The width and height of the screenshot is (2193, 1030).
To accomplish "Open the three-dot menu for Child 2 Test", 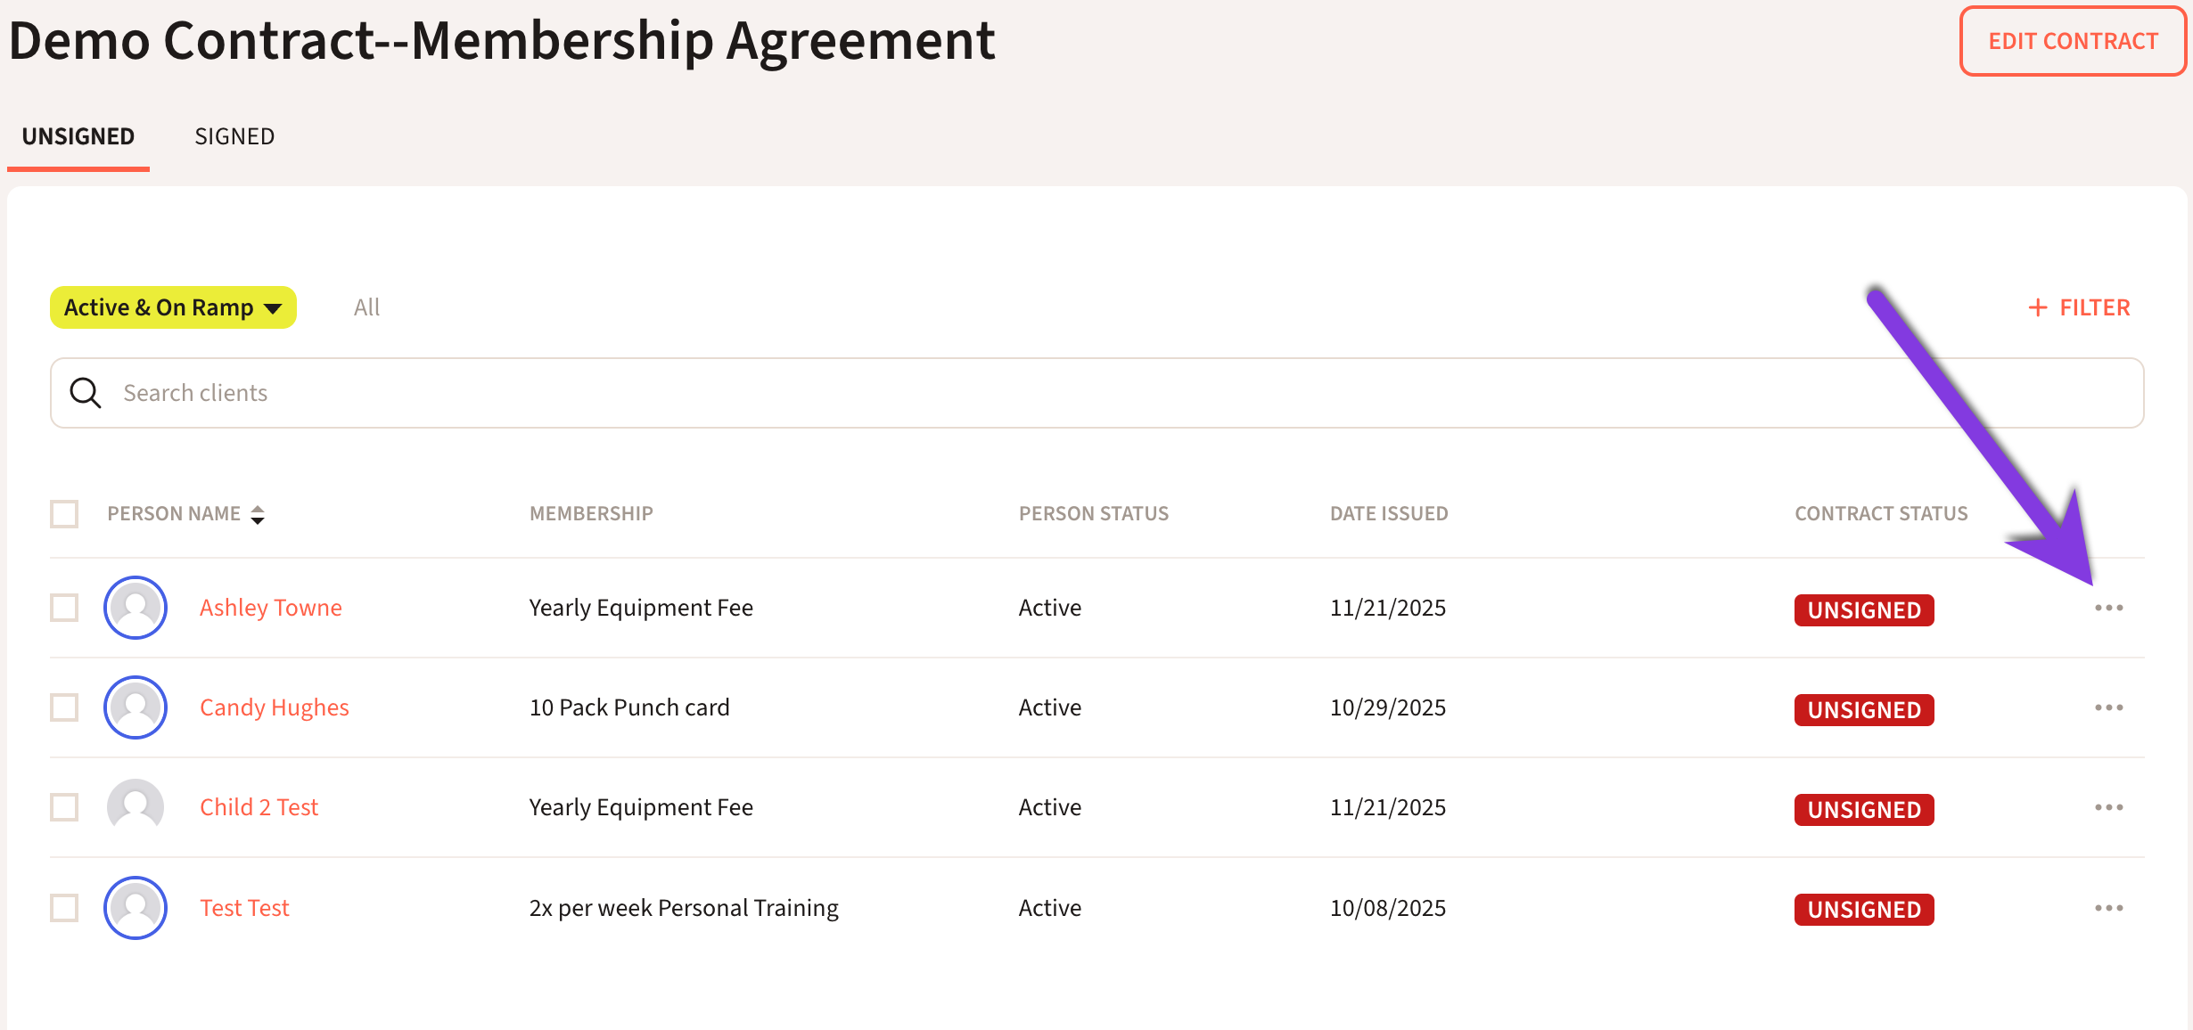I will (2108, 807).
